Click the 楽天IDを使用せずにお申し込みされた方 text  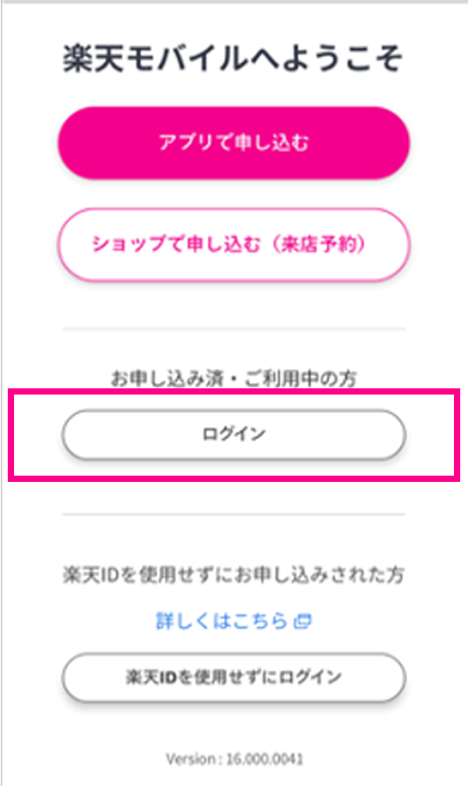pyautogui.click(x=234, y=576)
